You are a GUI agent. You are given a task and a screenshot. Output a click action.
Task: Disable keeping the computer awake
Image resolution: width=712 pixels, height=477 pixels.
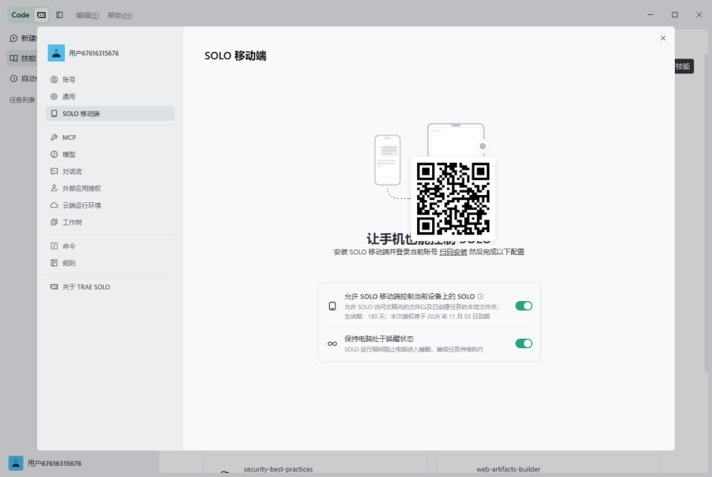[524, 344]
